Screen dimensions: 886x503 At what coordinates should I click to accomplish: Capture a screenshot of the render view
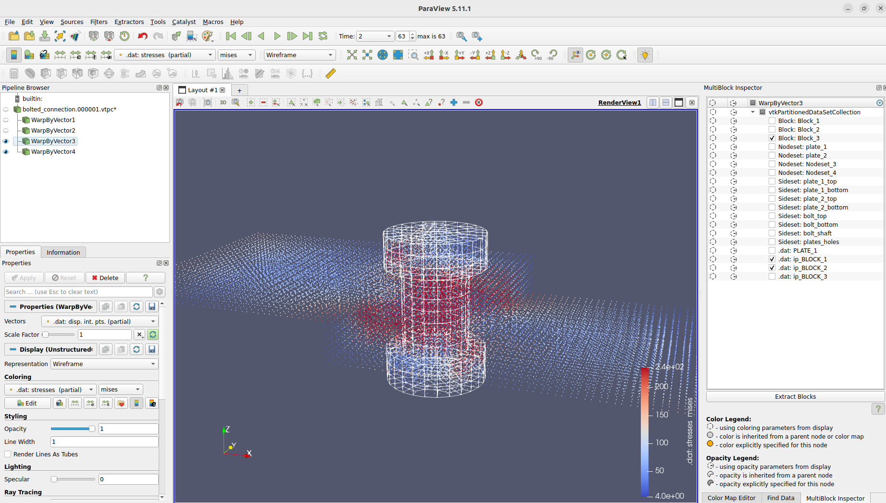click(207, 102)
